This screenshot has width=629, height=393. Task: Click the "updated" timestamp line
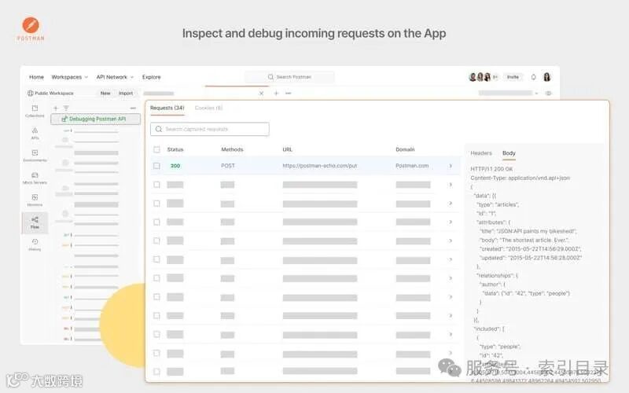tap(531, 258)
